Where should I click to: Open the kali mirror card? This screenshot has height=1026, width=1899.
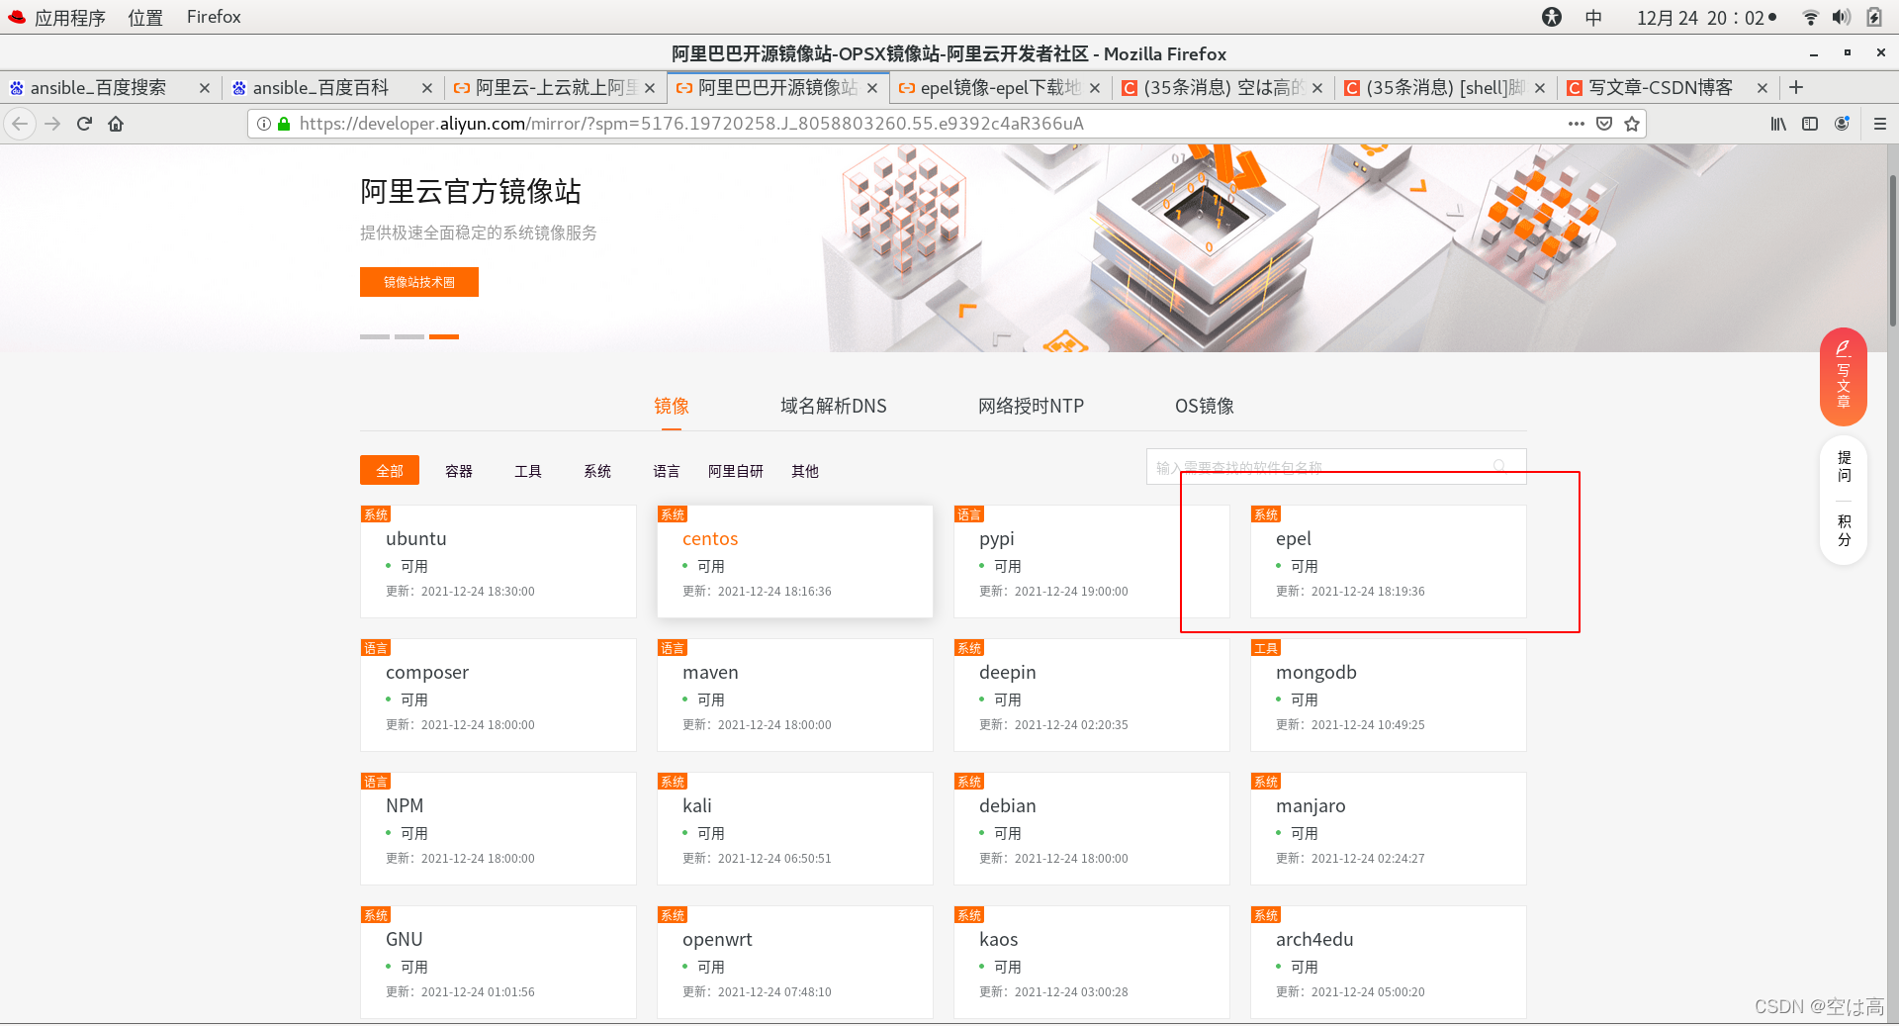click(x=795, y=829)
